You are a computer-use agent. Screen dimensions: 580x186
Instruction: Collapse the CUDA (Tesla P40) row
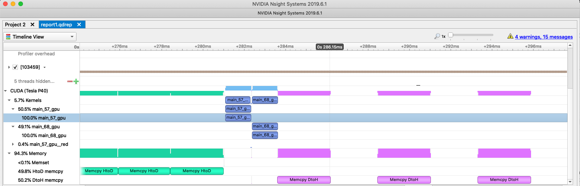(x=5, y=91)
